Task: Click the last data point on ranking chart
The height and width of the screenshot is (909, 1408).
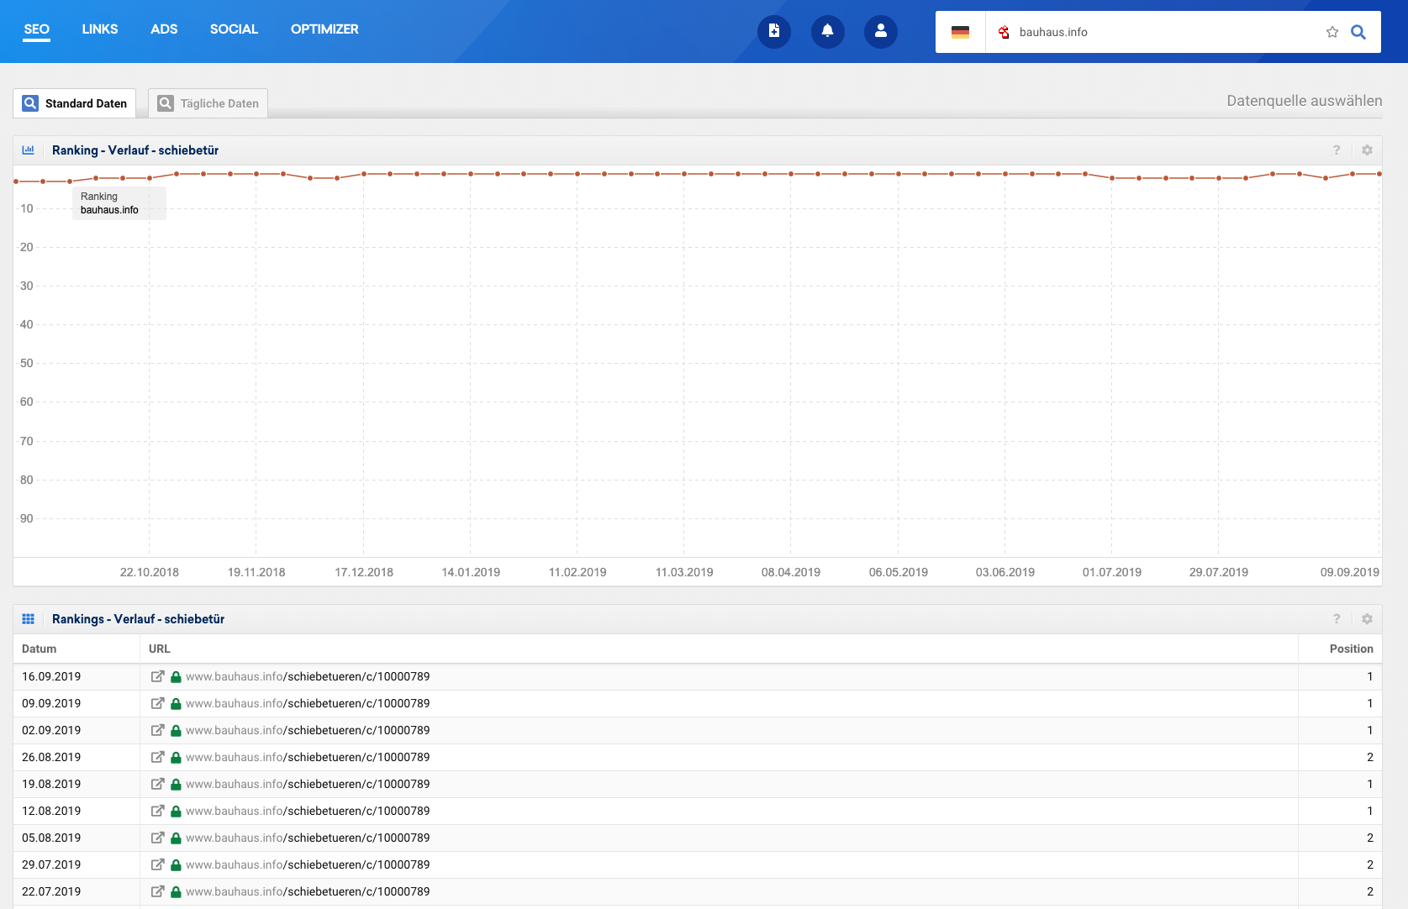Action: (1379, 174)
